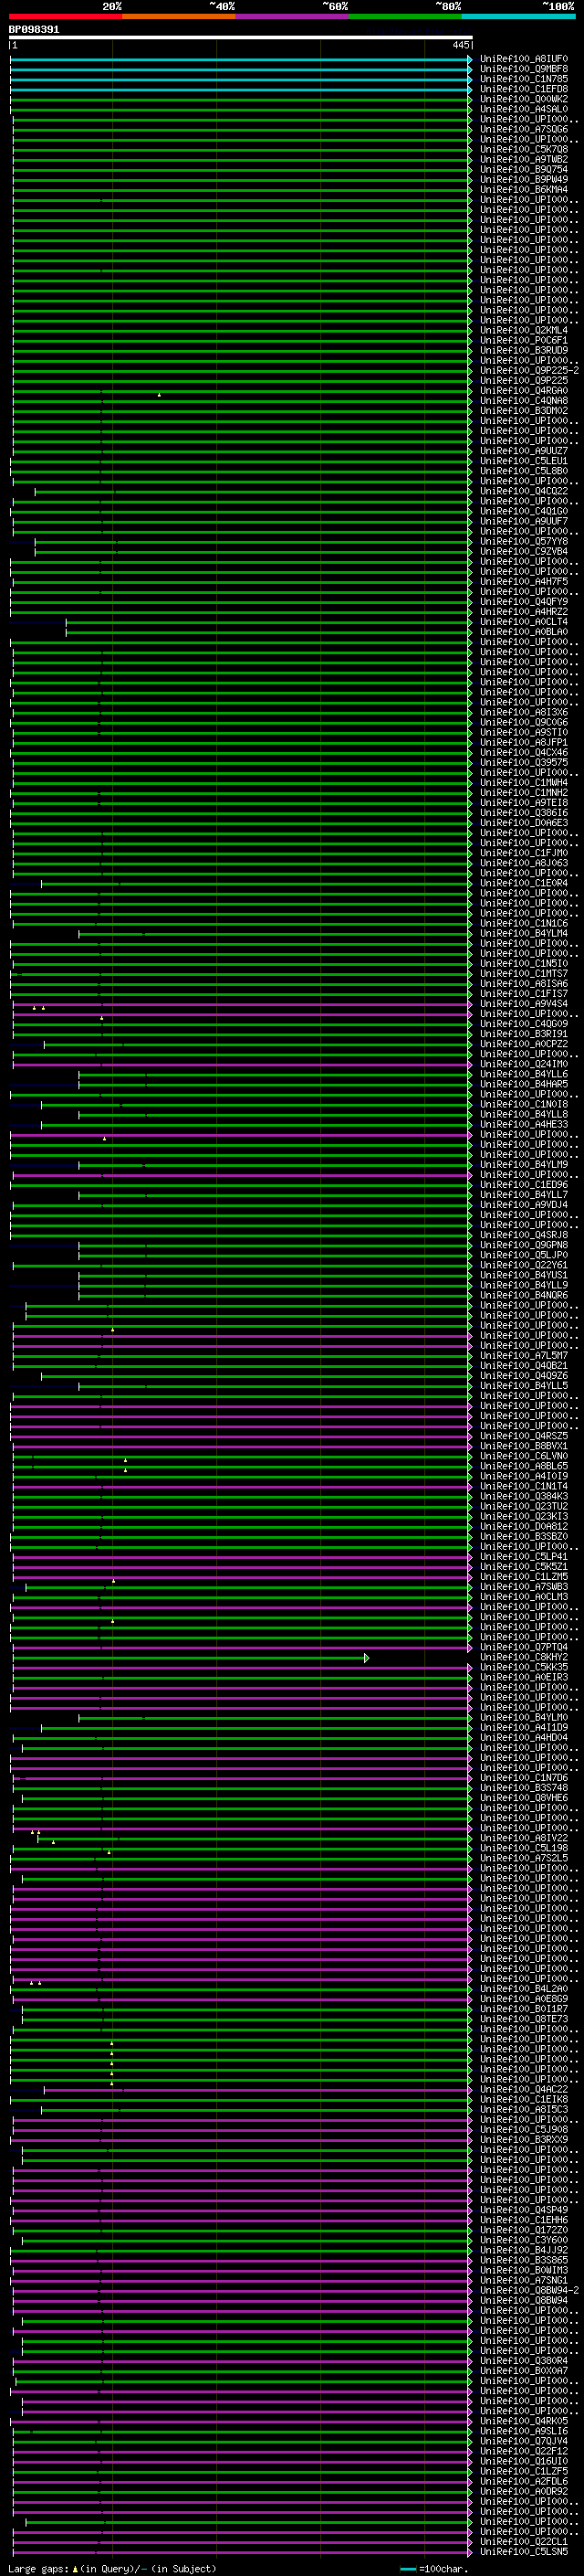Open the UniRef100_C1N785 hit
This screenshot has width=584, height=2576.
[524, 79]
